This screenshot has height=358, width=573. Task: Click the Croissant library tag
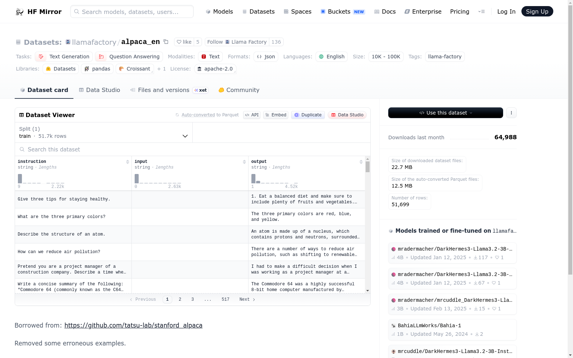135,69
